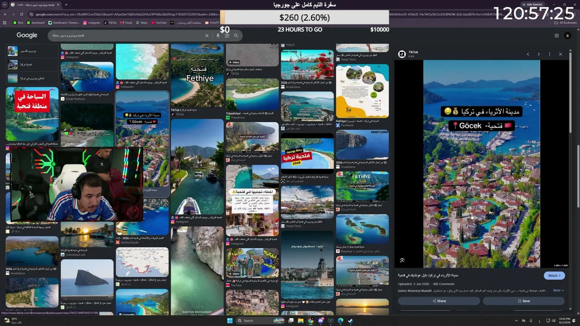This screenshot has width=580, height=326.
Task: Search by image with Google Lens
Action: tap(227, 35)
